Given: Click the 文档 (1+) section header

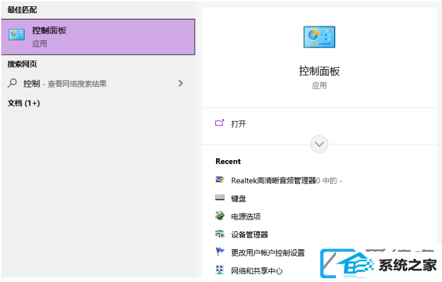Looking at the screenshot, I should (24, 103).
